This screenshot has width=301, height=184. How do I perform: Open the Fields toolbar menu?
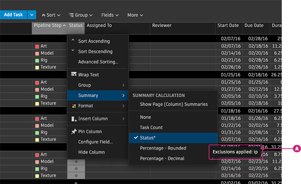click(x=110, y=15)
